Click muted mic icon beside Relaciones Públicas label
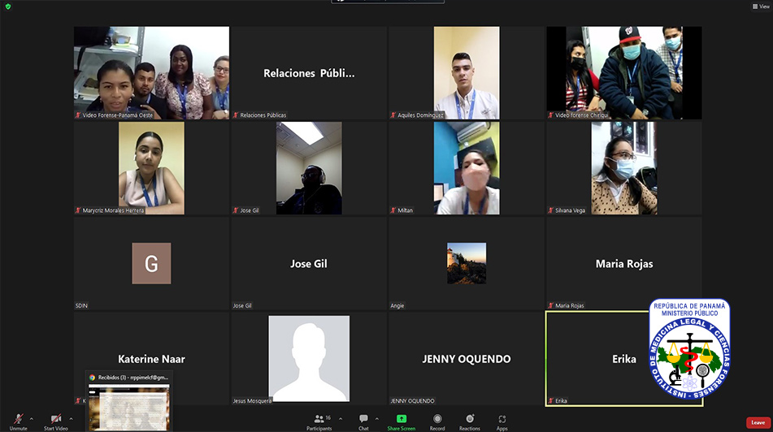 236,114
